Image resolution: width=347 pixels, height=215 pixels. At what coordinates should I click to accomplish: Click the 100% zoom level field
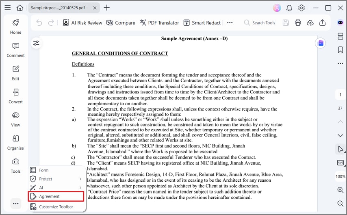point(340,176)
